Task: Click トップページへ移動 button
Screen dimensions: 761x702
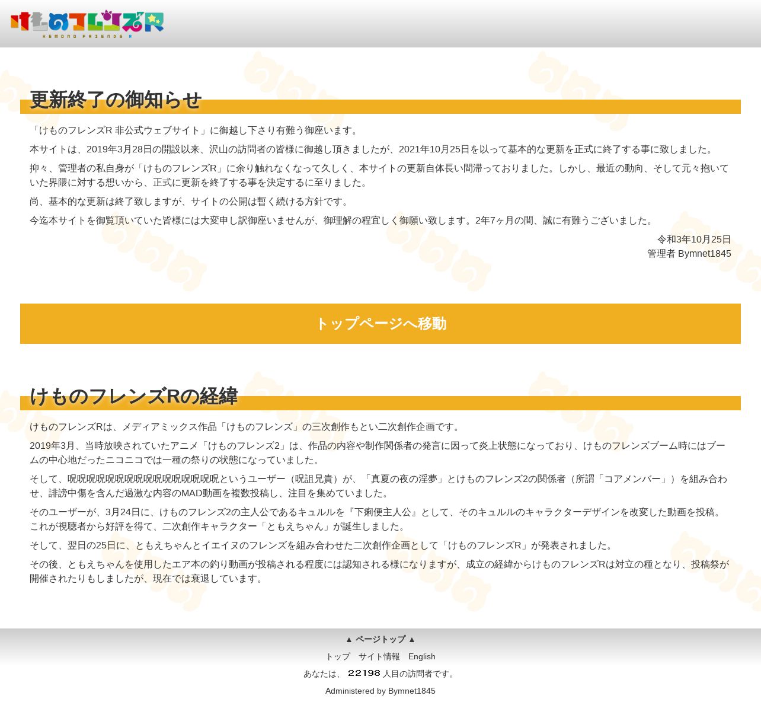Action: click(380, 324)
